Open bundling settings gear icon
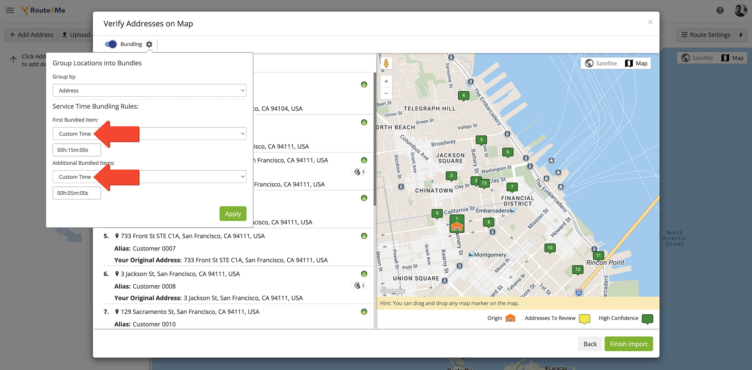The width and height of the screenshot is (752, 370). [149, 44]
